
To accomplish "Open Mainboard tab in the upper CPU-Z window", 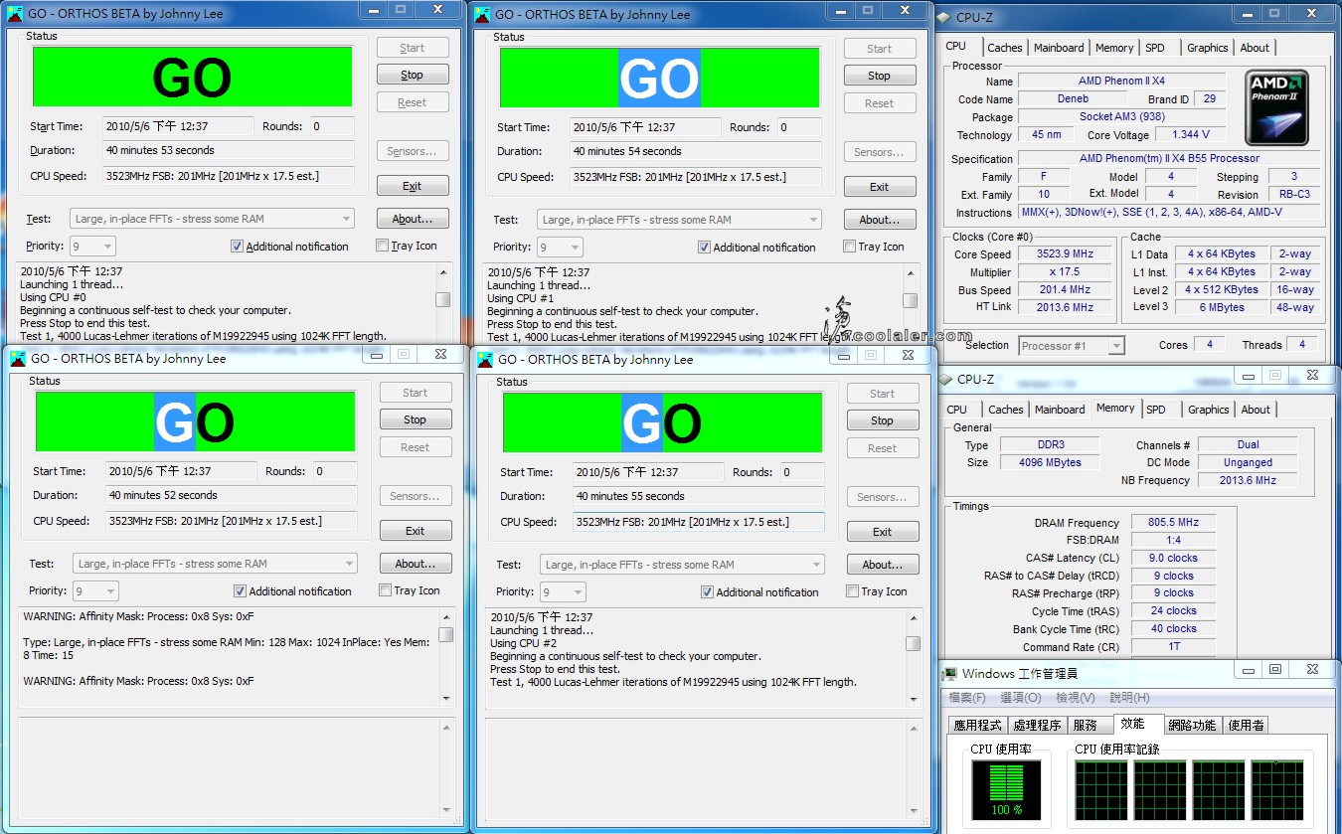I will [1059, 48].
